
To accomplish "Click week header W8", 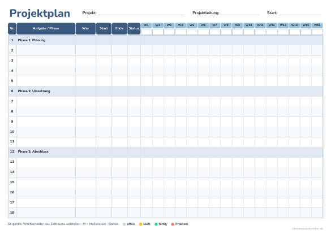I will pos(226,25).
